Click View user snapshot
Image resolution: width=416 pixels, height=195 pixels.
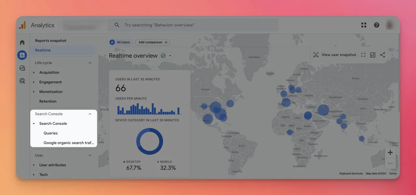[335, 55]
